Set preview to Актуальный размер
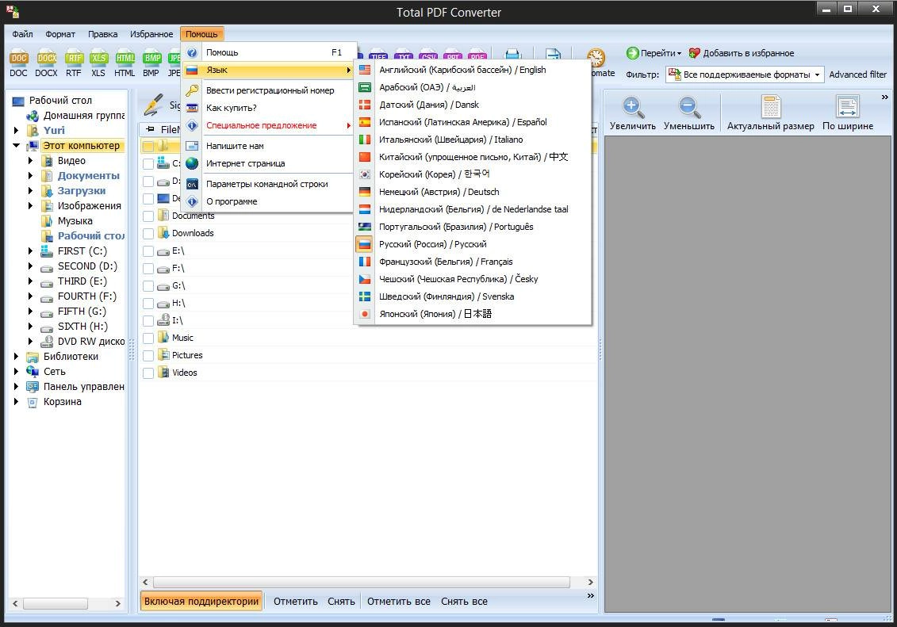Viewport: 897px width, 627px height. 771,113
